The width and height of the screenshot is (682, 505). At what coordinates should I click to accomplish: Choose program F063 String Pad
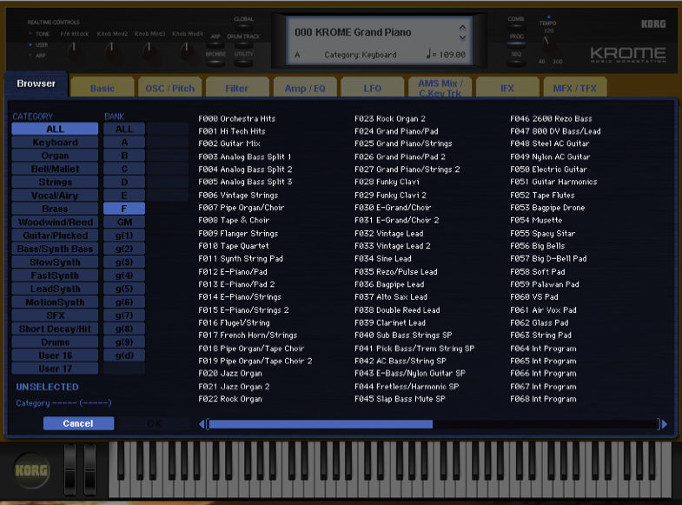coord(540,336)
